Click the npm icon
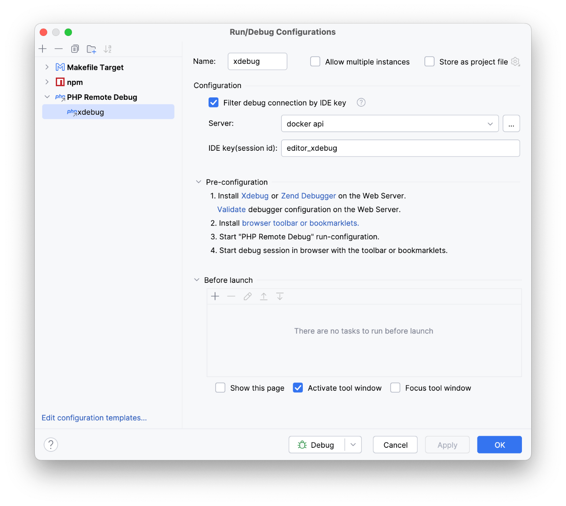Screen dimensions: 566x506 click(60, 82)
